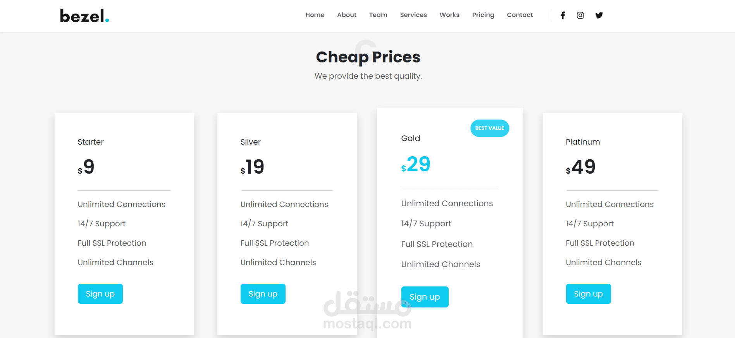
Task: Open the Contact nav link
Action: point(520,15)
